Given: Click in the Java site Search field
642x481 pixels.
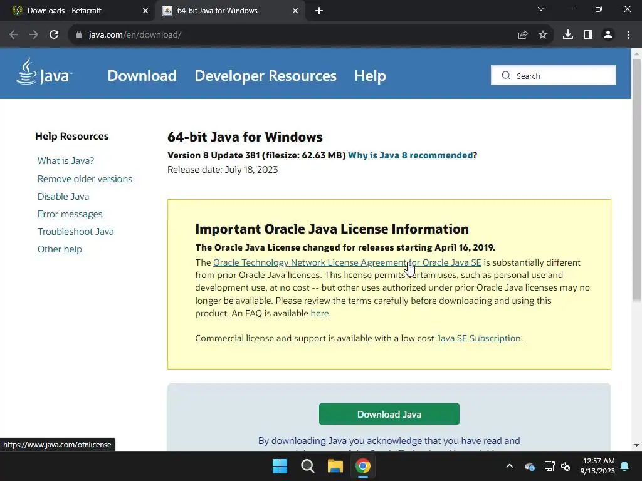Looking at the screenshot, I should tap(553, 75).
